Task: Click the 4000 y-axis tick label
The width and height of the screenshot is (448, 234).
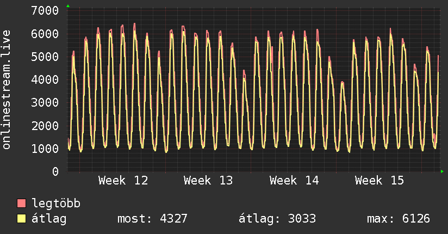Action: [45, 79]
